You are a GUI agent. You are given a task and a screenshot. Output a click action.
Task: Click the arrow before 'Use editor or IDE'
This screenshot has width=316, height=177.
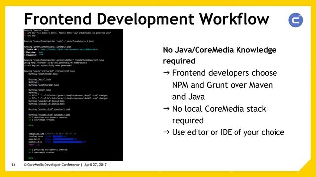click(166, 132)
